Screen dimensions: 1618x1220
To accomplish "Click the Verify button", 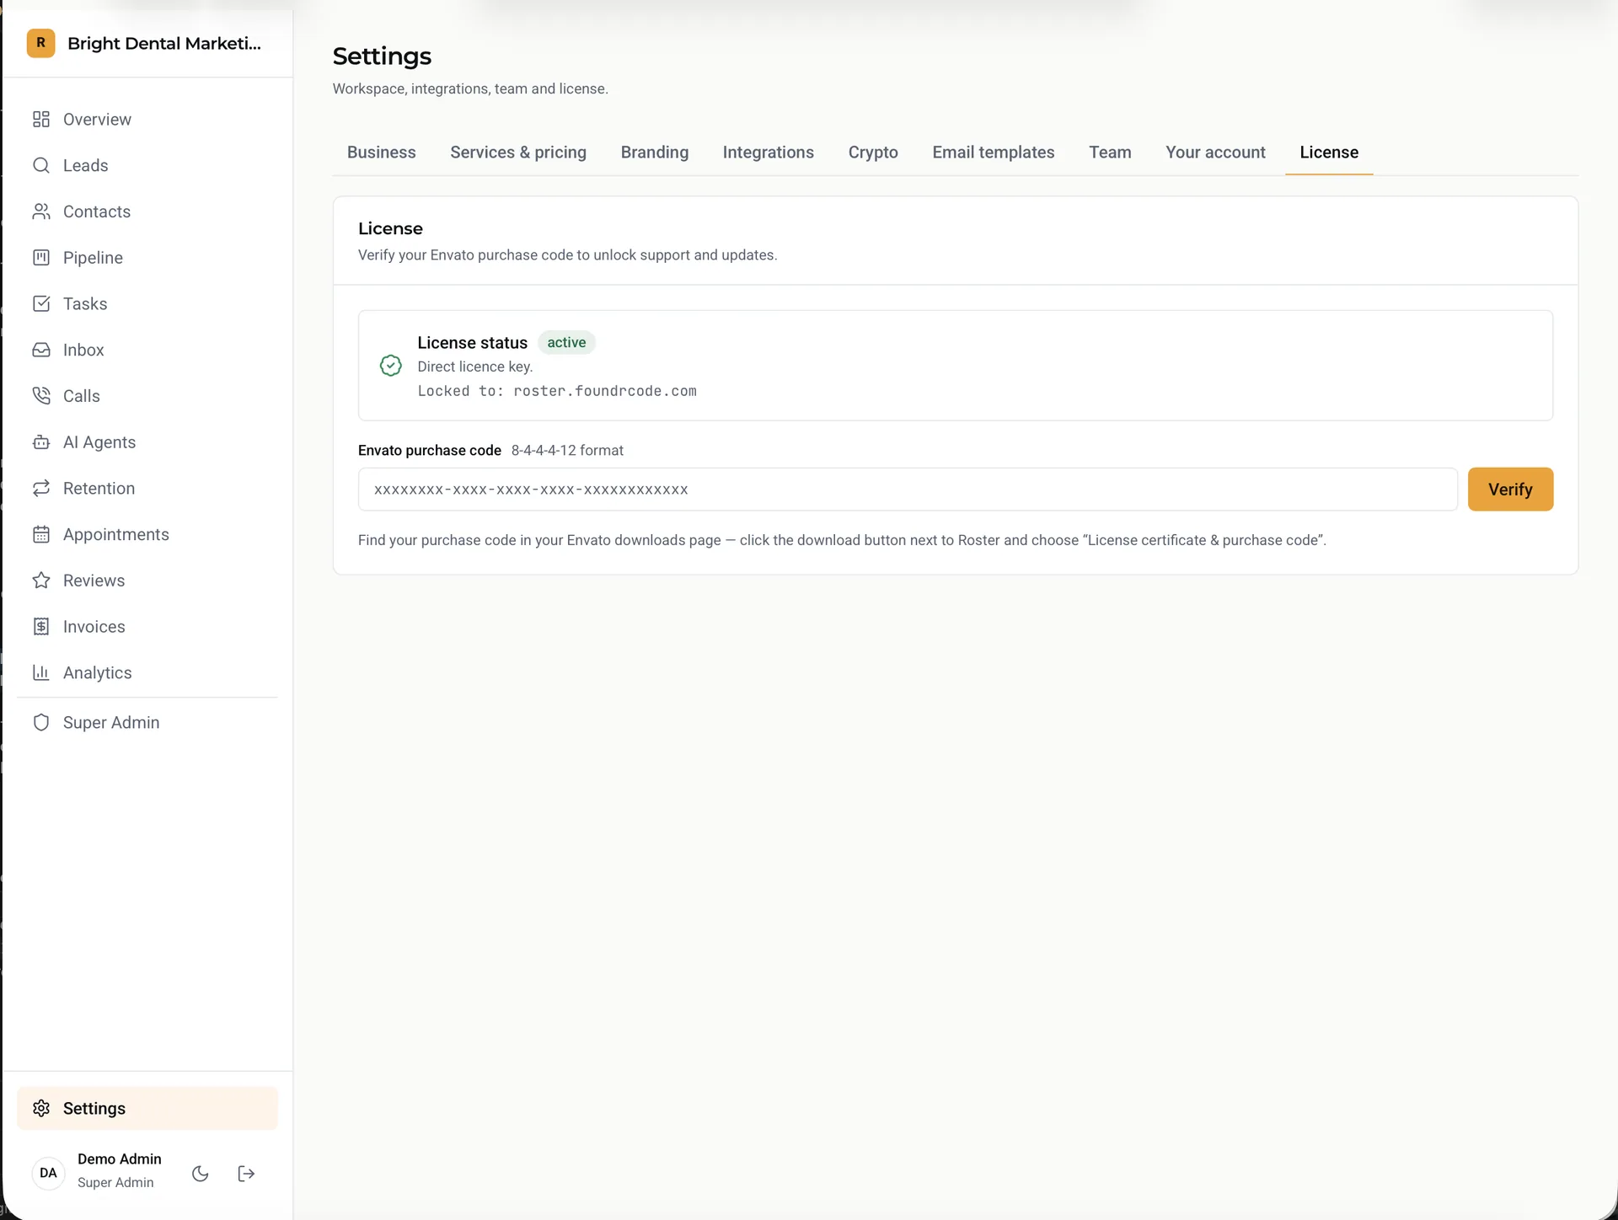I will [x=1509, y=490].
